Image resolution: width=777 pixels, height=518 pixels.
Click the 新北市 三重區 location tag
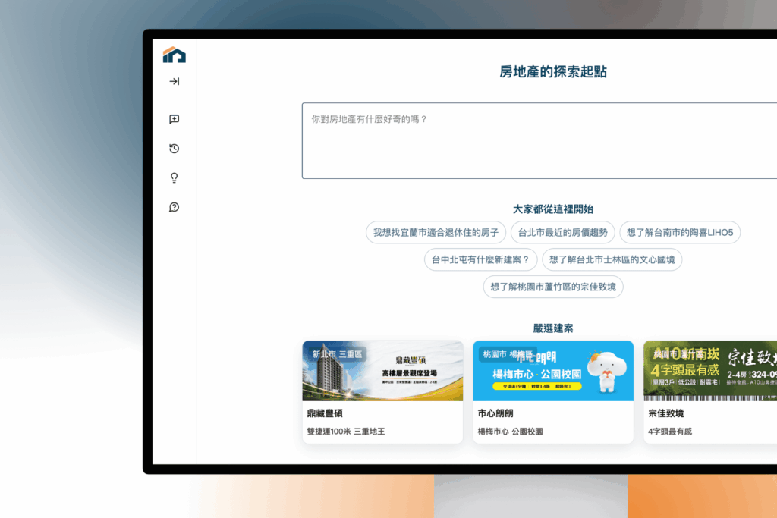(337, 354)
